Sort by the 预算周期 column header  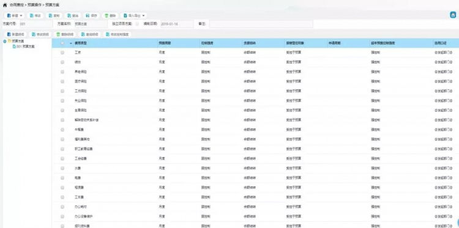[x=165, y=43]
